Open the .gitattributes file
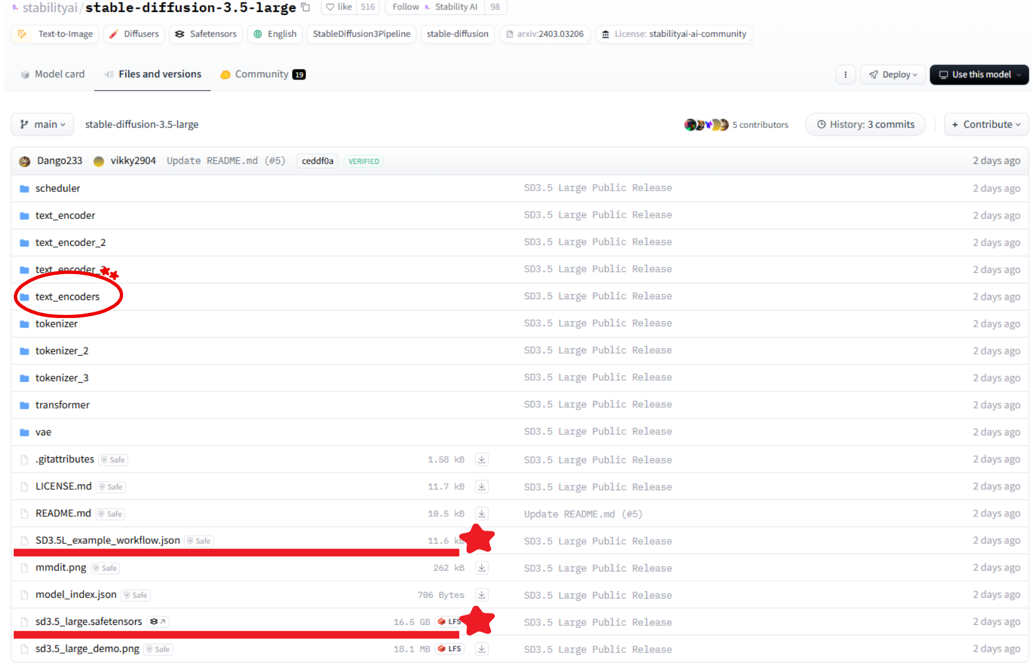The image size is (1033, 665). pyautogui.click(x=65, y=459)
